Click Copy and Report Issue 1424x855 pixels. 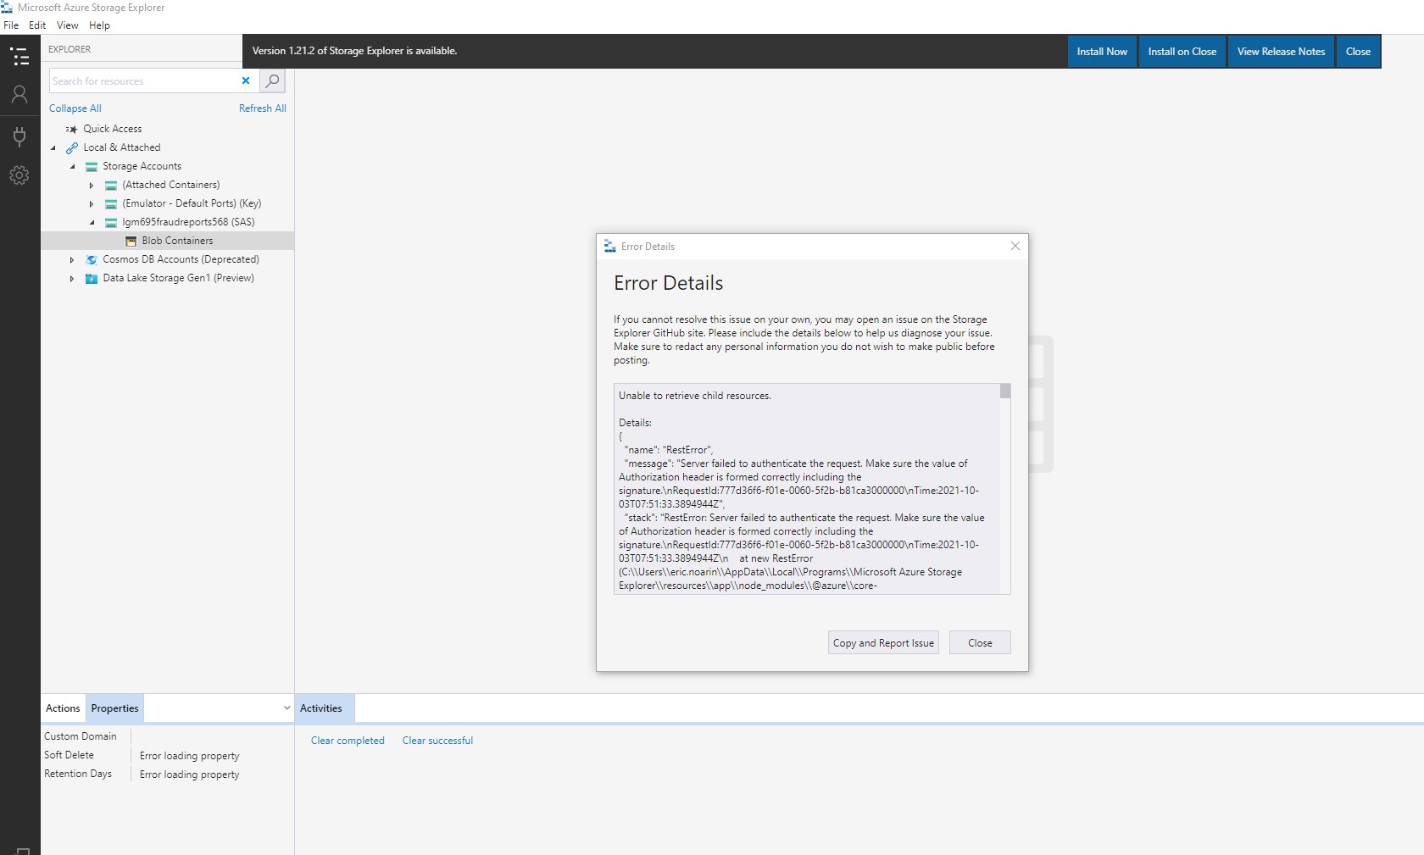(882, 642)
